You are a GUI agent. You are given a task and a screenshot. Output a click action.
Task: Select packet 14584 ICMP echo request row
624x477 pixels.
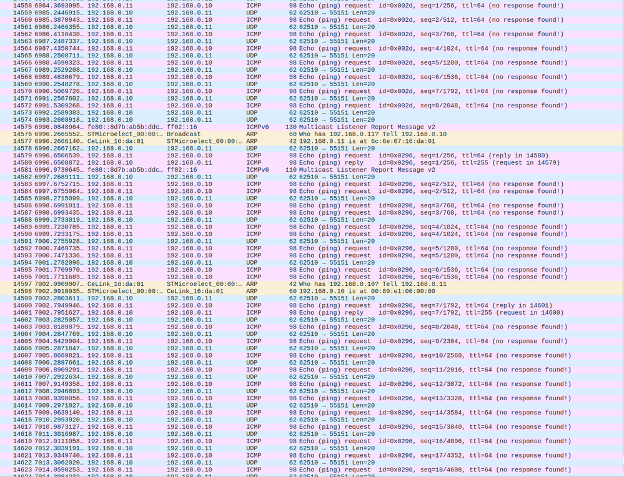tap(312, 192)
